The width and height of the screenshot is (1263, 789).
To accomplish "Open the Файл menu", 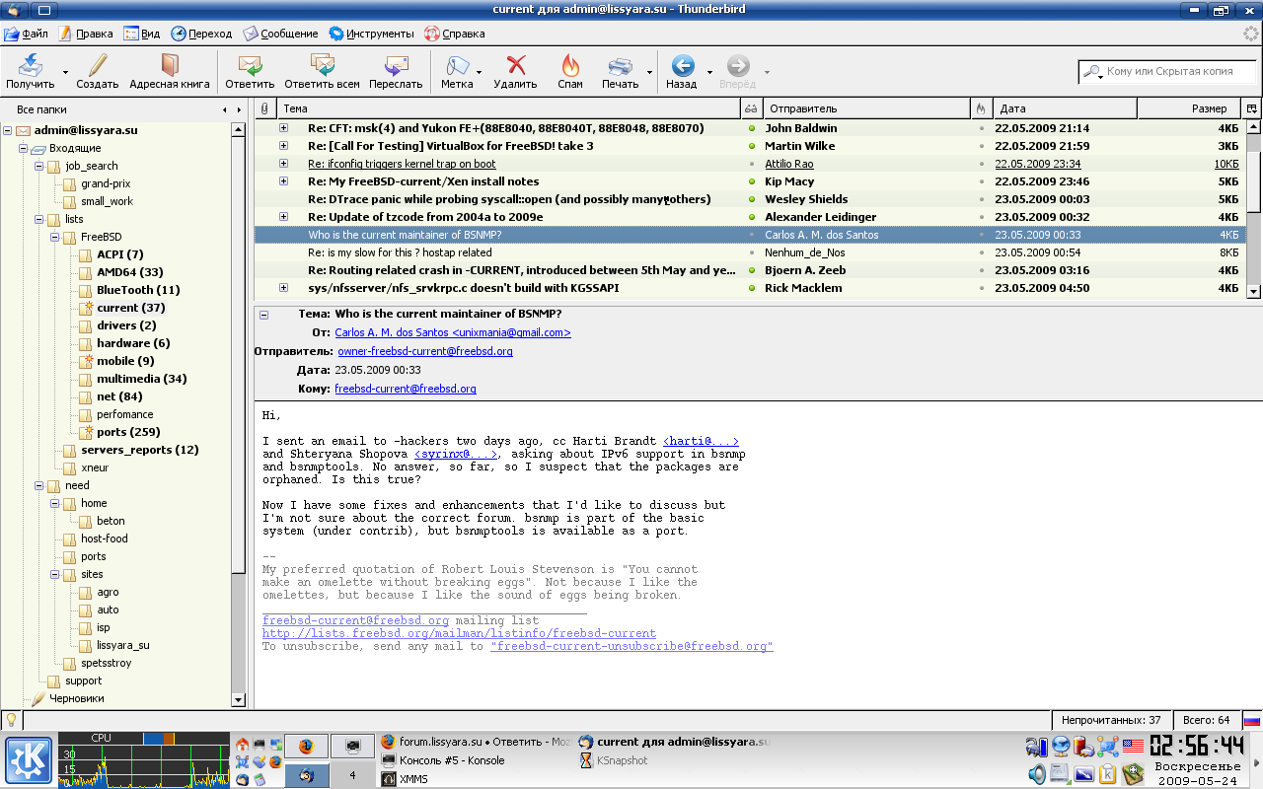I will (25, 34).
